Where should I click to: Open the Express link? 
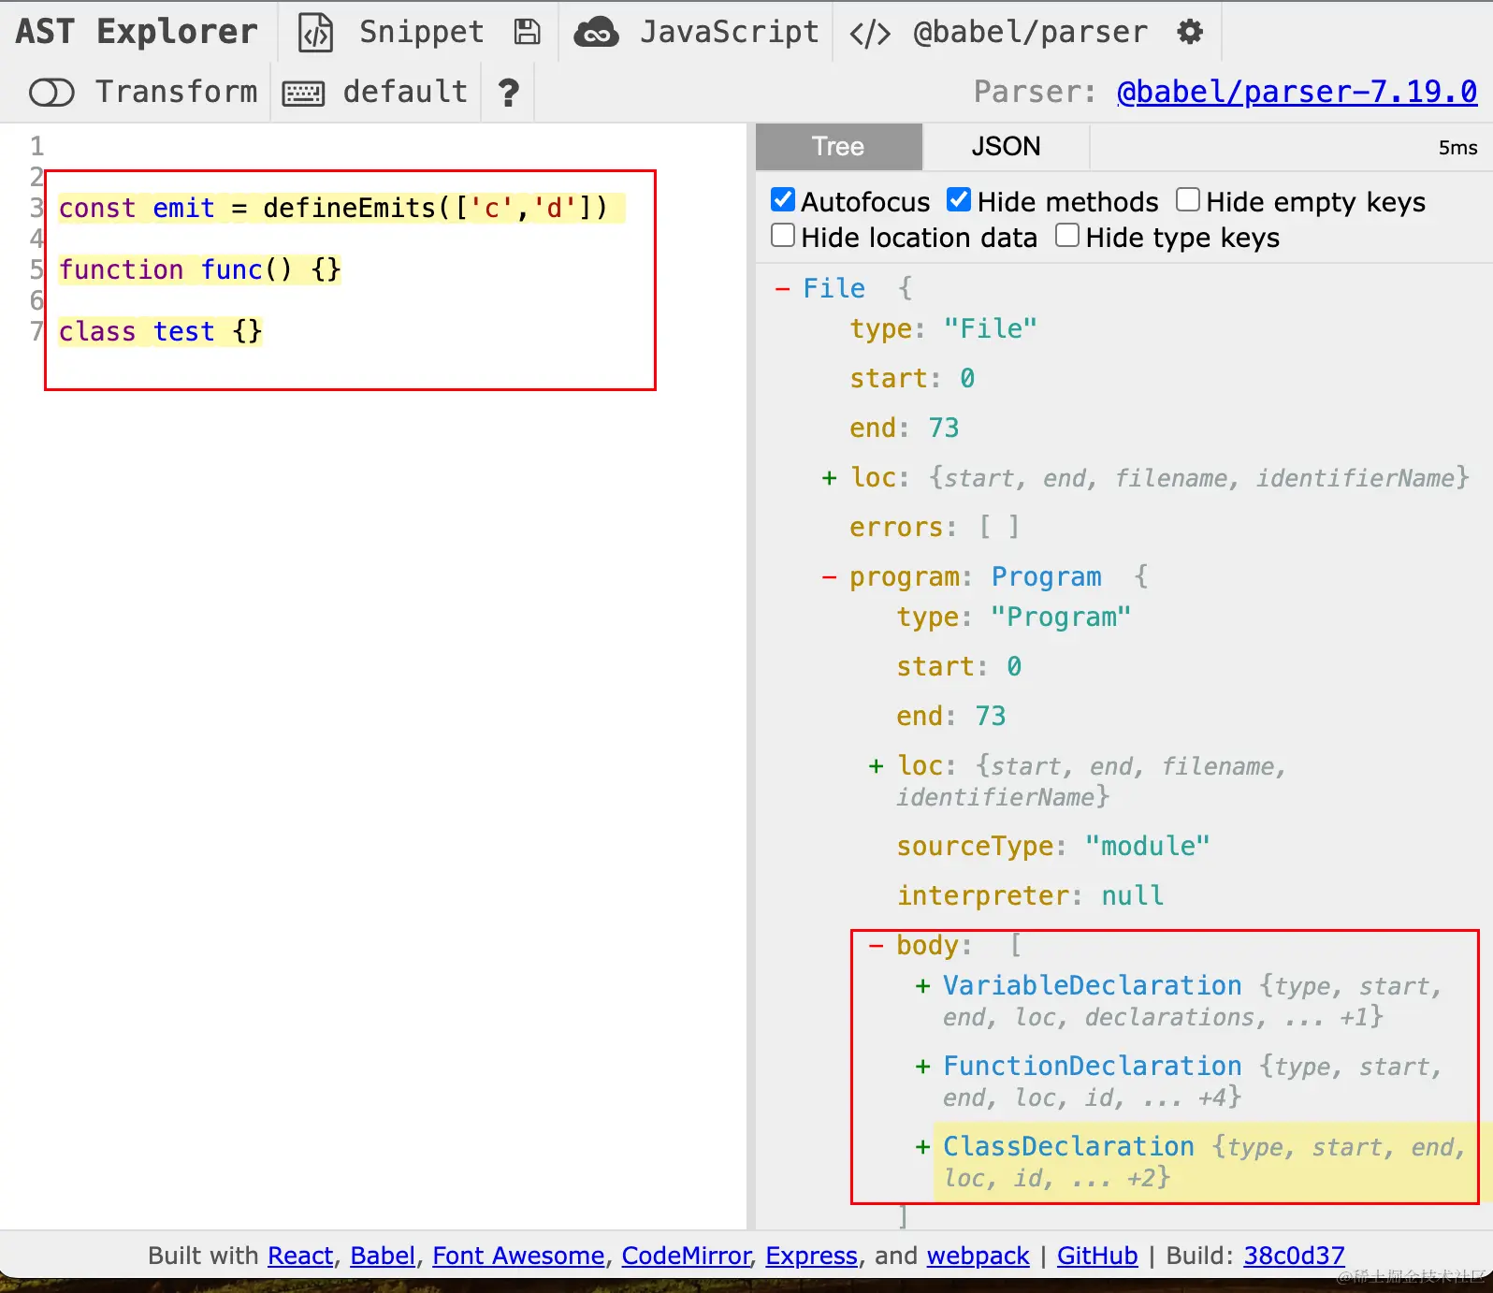812,1256
